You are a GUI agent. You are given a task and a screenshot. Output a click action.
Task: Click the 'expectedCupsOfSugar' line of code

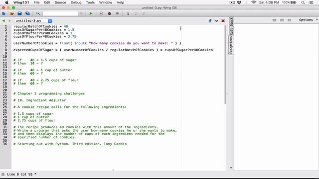(x=113, y=50)
